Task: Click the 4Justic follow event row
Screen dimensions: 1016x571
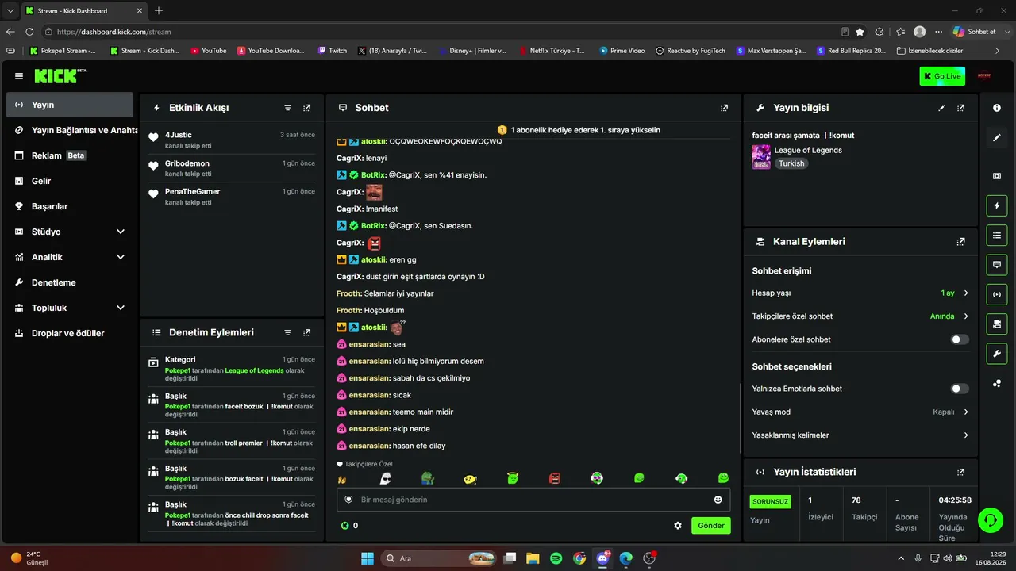Action: coord(232,140)
